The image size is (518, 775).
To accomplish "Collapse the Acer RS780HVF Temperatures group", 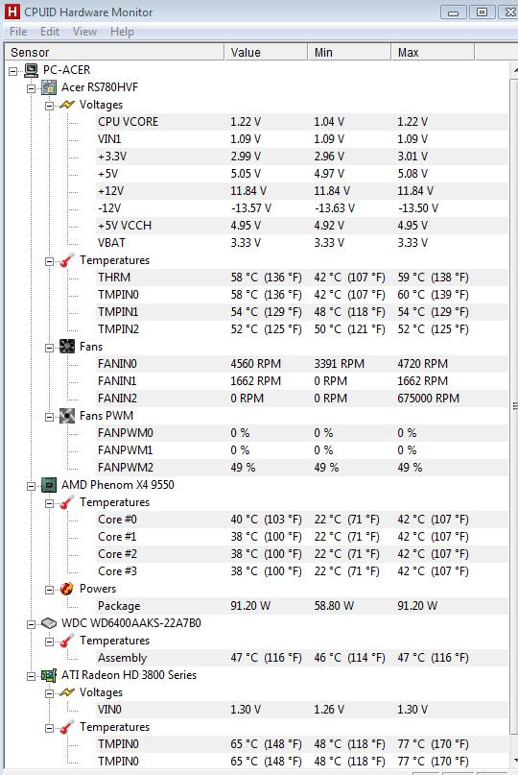I will (x=49, y=261).
